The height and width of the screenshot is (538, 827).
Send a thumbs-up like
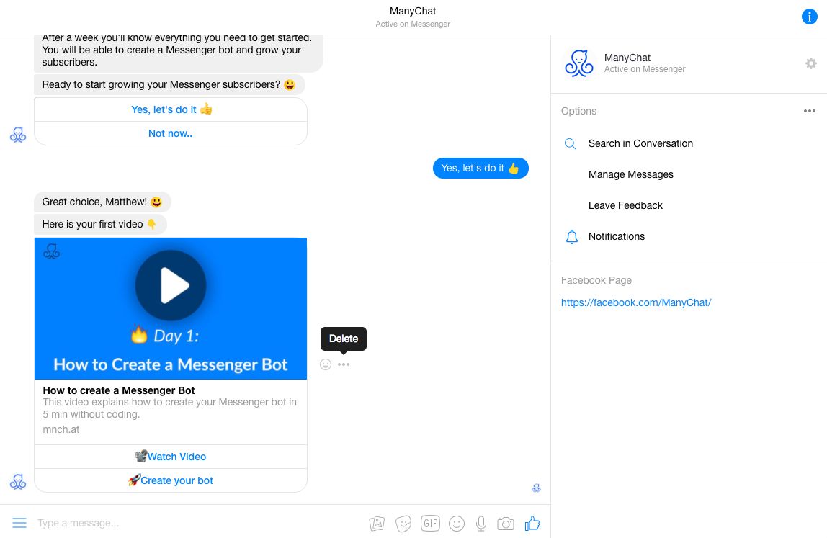point(532,523)
